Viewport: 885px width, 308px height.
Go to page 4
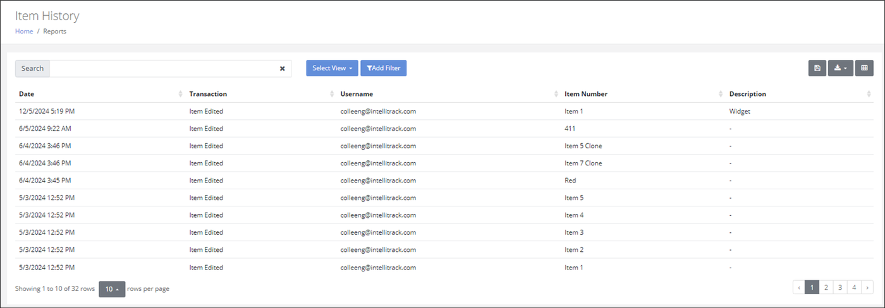pyautogui.click(x=853, y=288)
